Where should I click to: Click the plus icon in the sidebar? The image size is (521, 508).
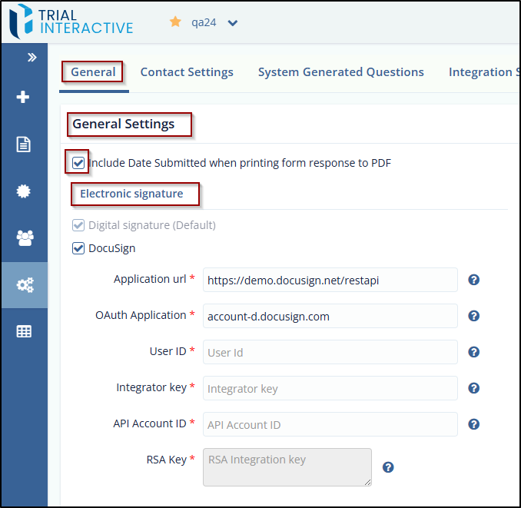[x=23, y=97]
